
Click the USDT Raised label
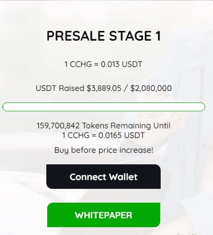(x=60, y=88)
